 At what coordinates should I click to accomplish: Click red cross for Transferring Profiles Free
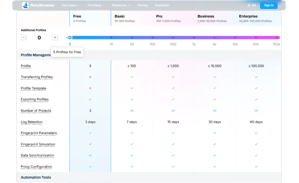tap(90, 77)
